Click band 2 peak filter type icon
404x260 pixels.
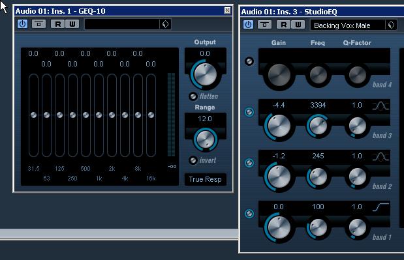[x=381, y=156]
